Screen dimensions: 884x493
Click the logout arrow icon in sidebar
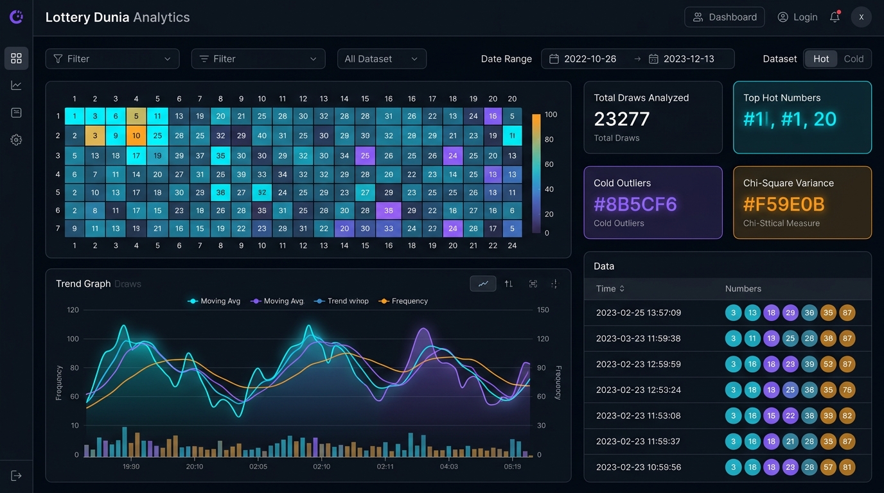point(17,476)
